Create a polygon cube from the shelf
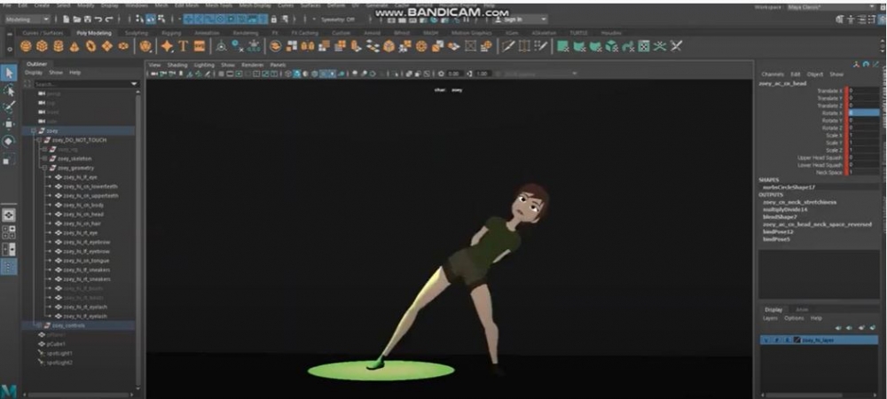Screen dimensions: 887x399 (42, 46)
